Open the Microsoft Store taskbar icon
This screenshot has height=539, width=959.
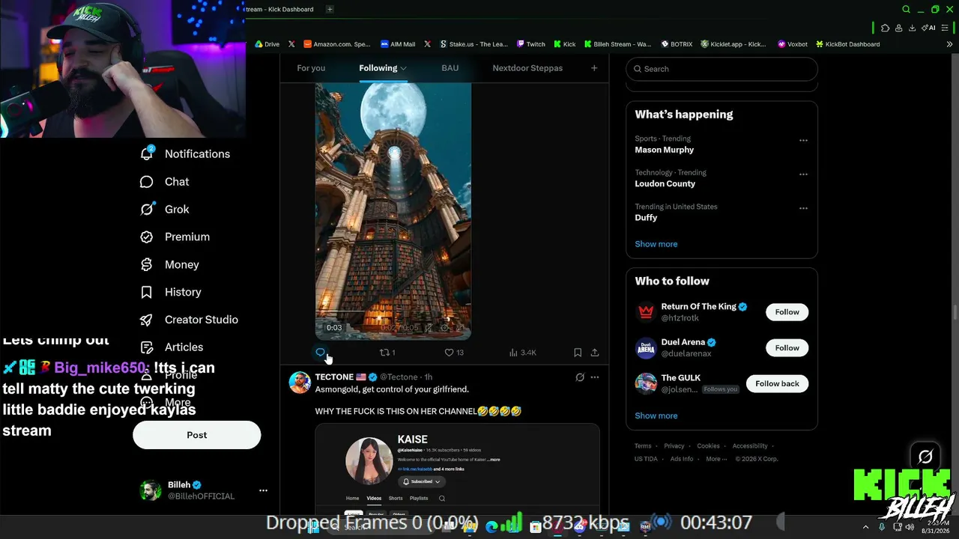click(x=536, y=527)
